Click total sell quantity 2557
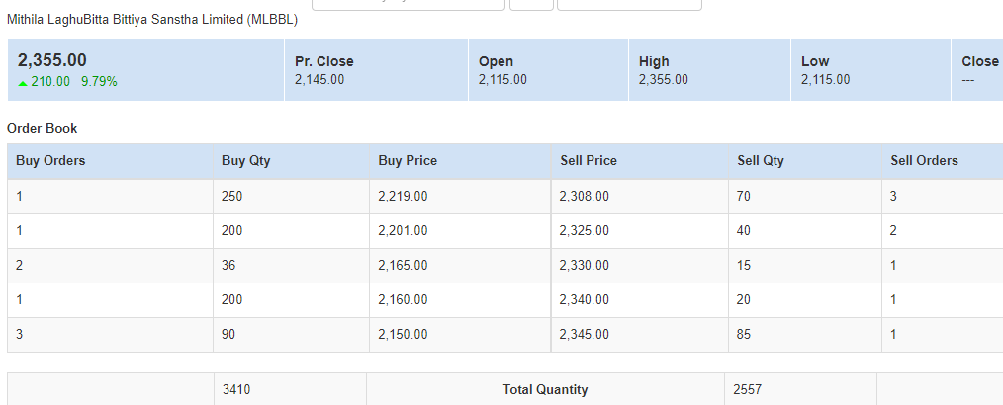The image size is (1003, 405). pyautogui.click(x=749, y=389)
